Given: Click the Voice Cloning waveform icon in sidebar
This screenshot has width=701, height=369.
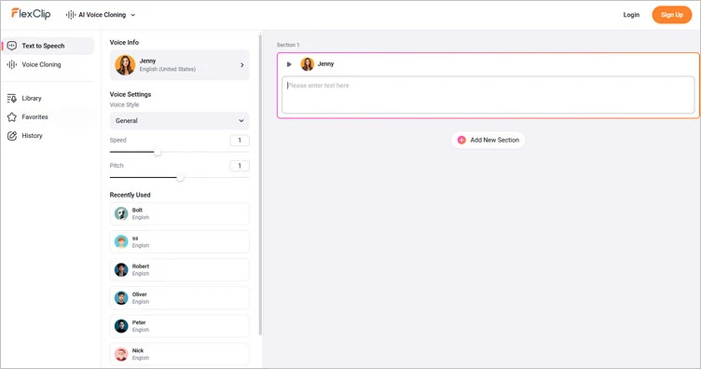Looking at the screenshot, I should tap(12, 64).
